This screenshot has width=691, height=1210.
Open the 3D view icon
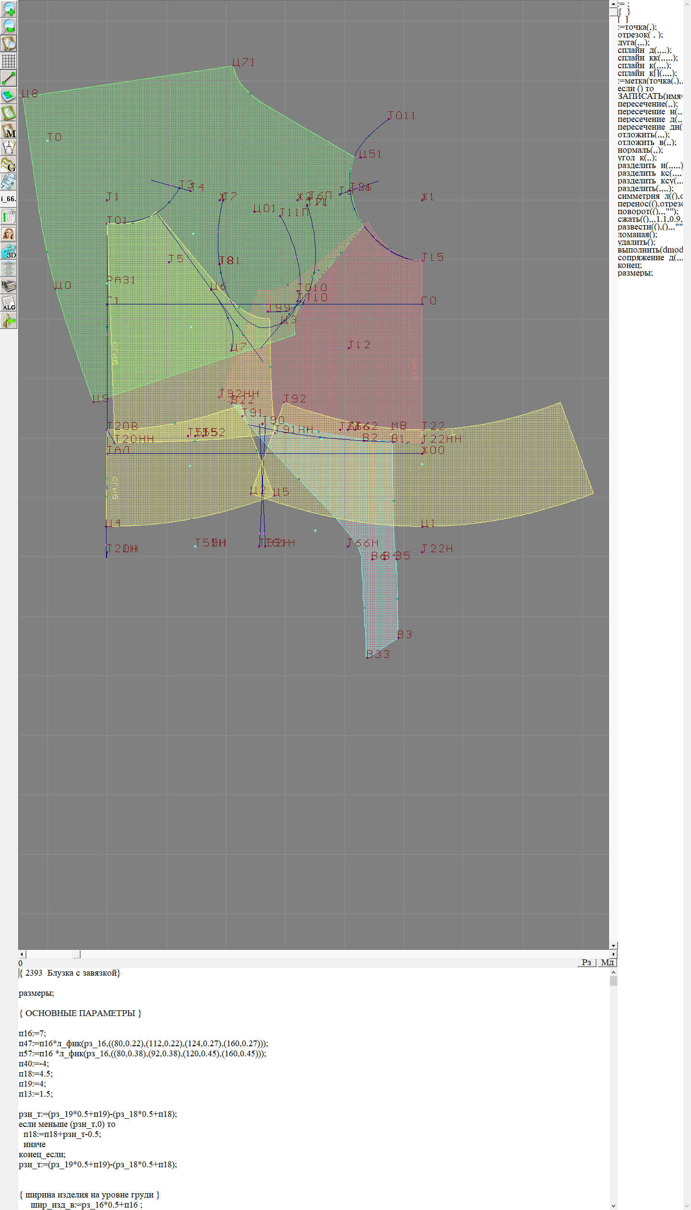(9, 251)
